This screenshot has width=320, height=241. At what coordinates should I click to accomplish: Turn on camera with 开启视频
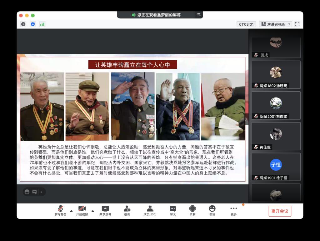(x=82, y=211)
